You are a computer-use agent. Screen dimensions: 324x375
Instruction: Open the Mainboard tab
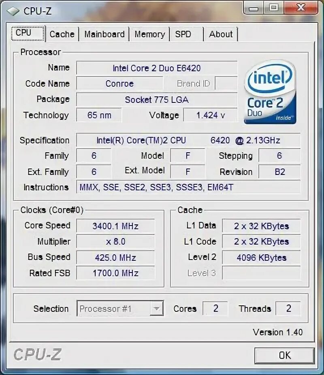pos(104,34)
